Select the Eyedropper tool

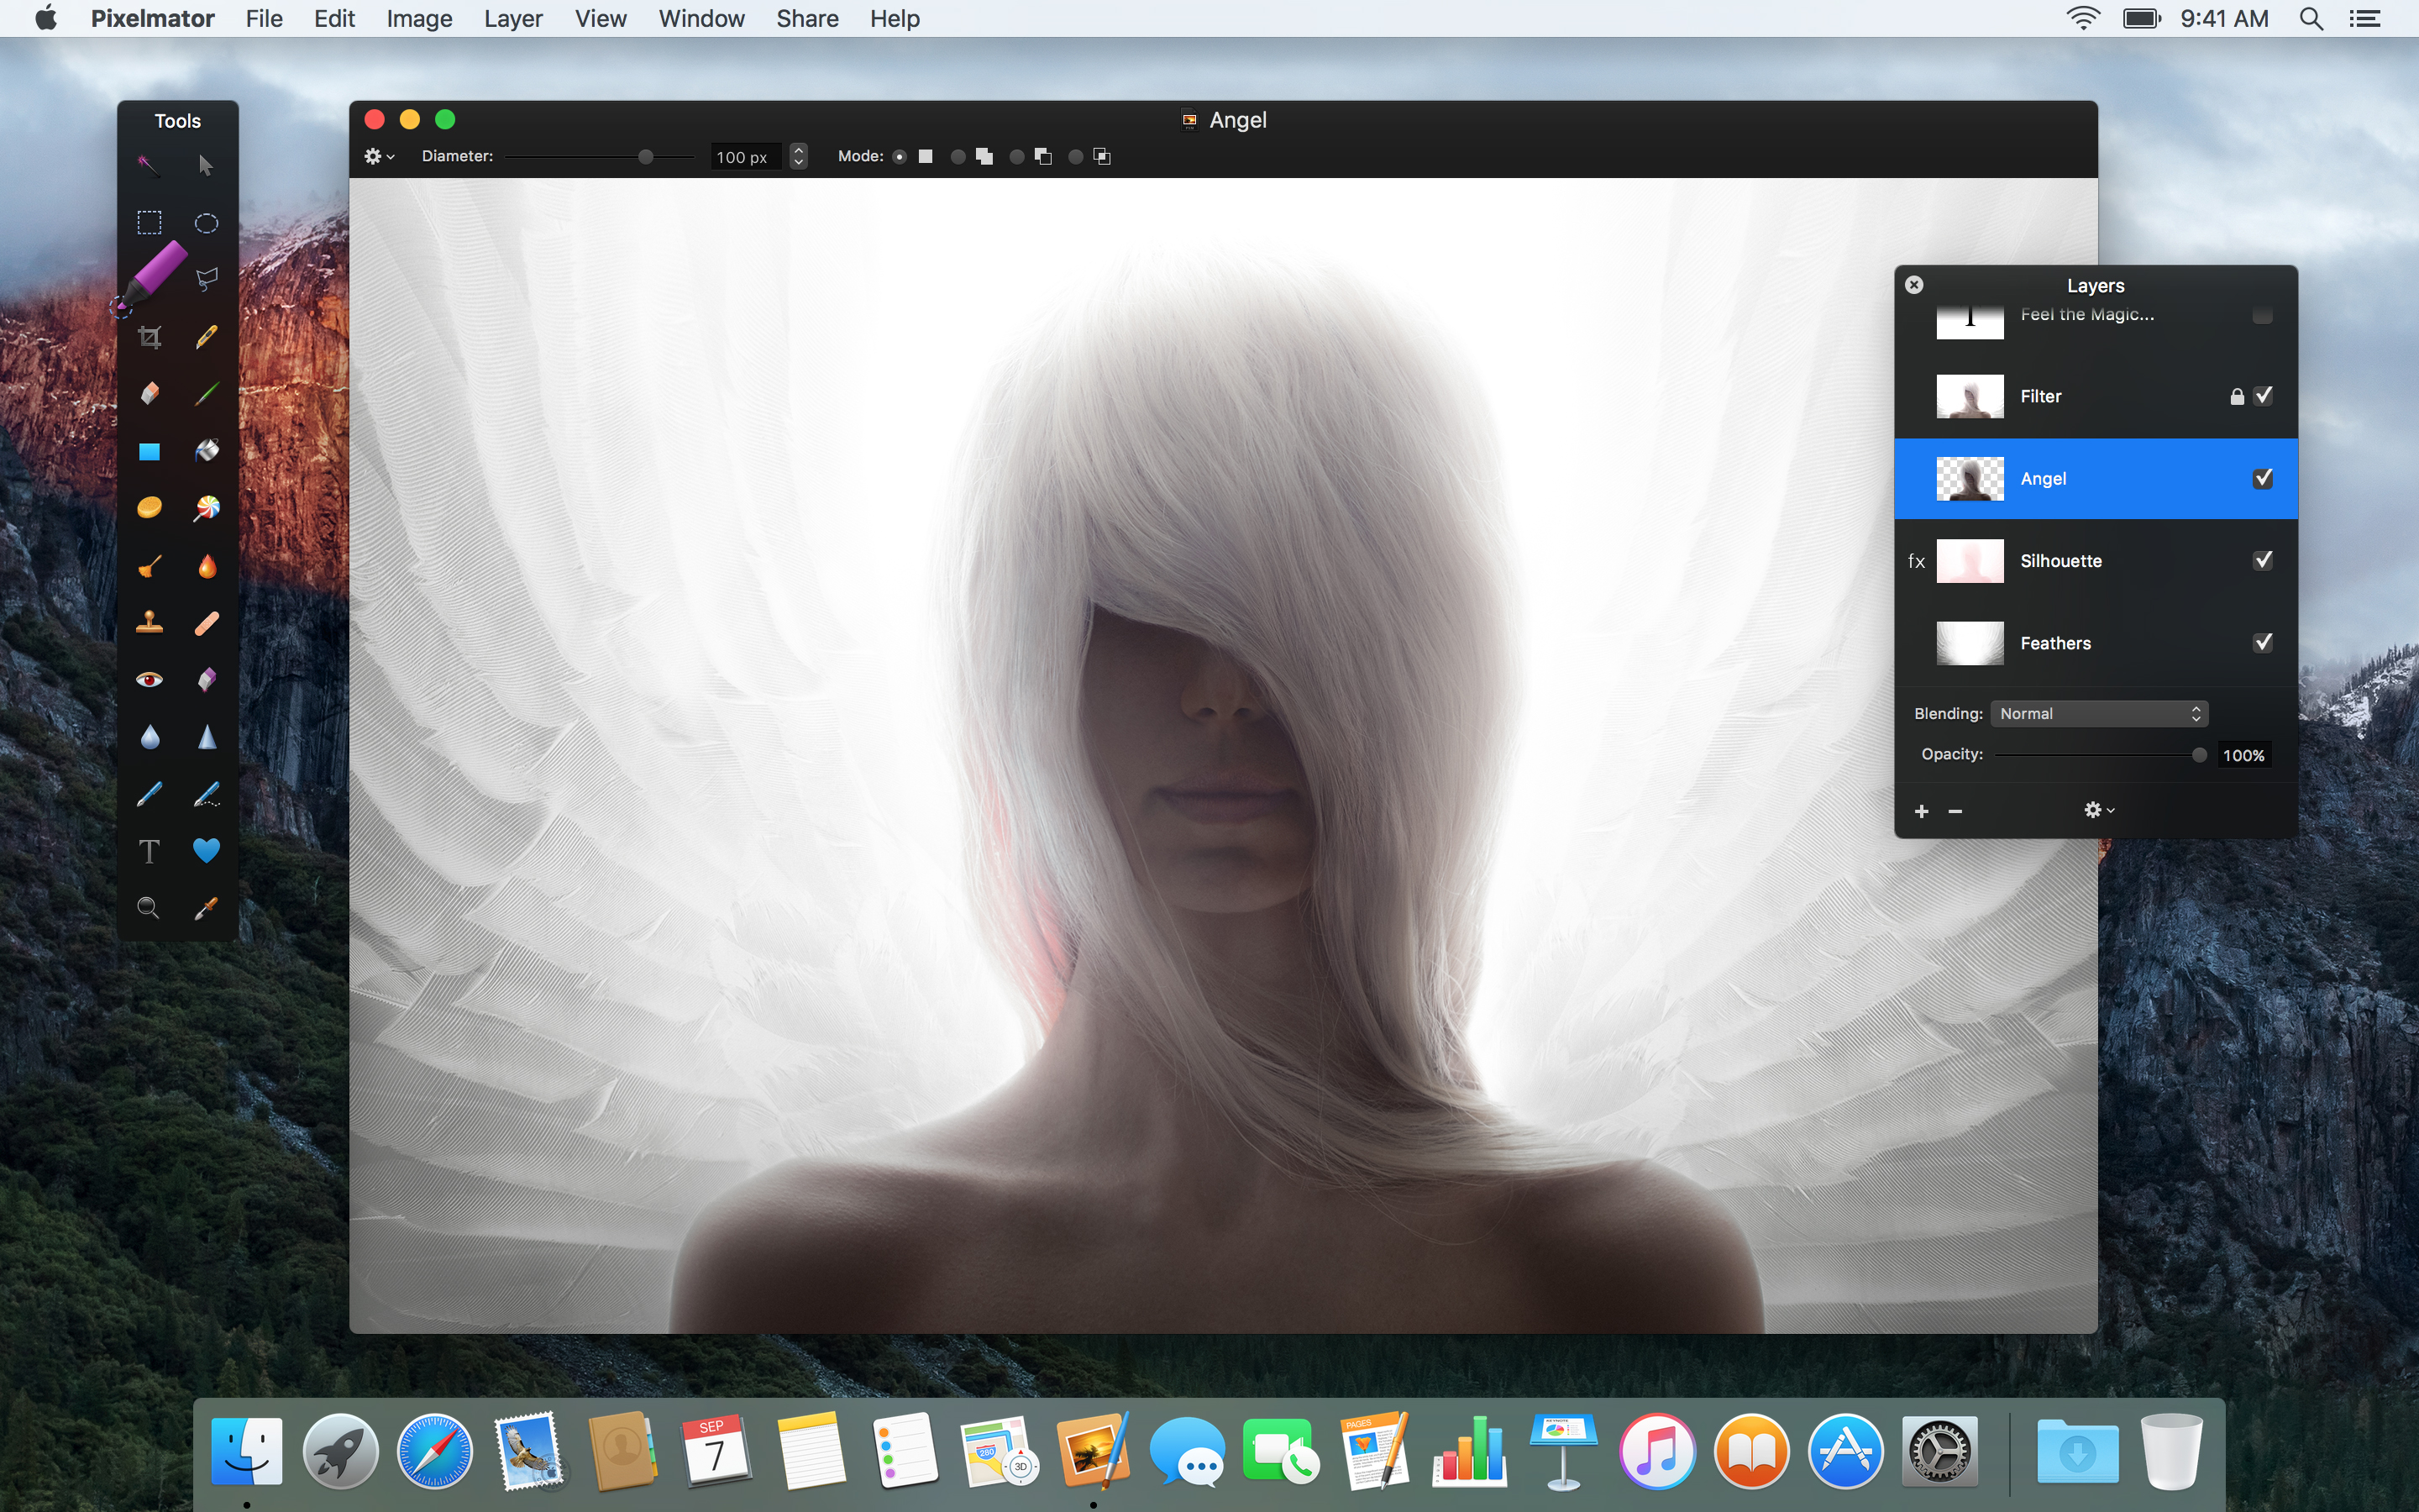coord(206,907)
